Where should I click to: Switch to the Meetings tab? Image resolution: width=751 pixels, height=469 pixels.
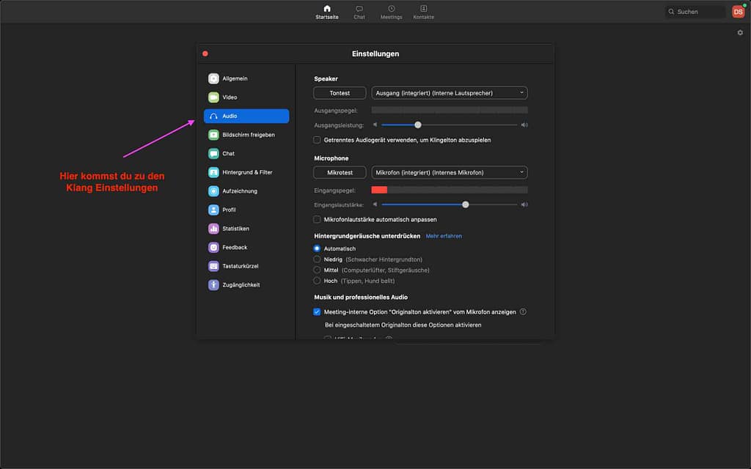pyautogui.click(x=391, y=12)
